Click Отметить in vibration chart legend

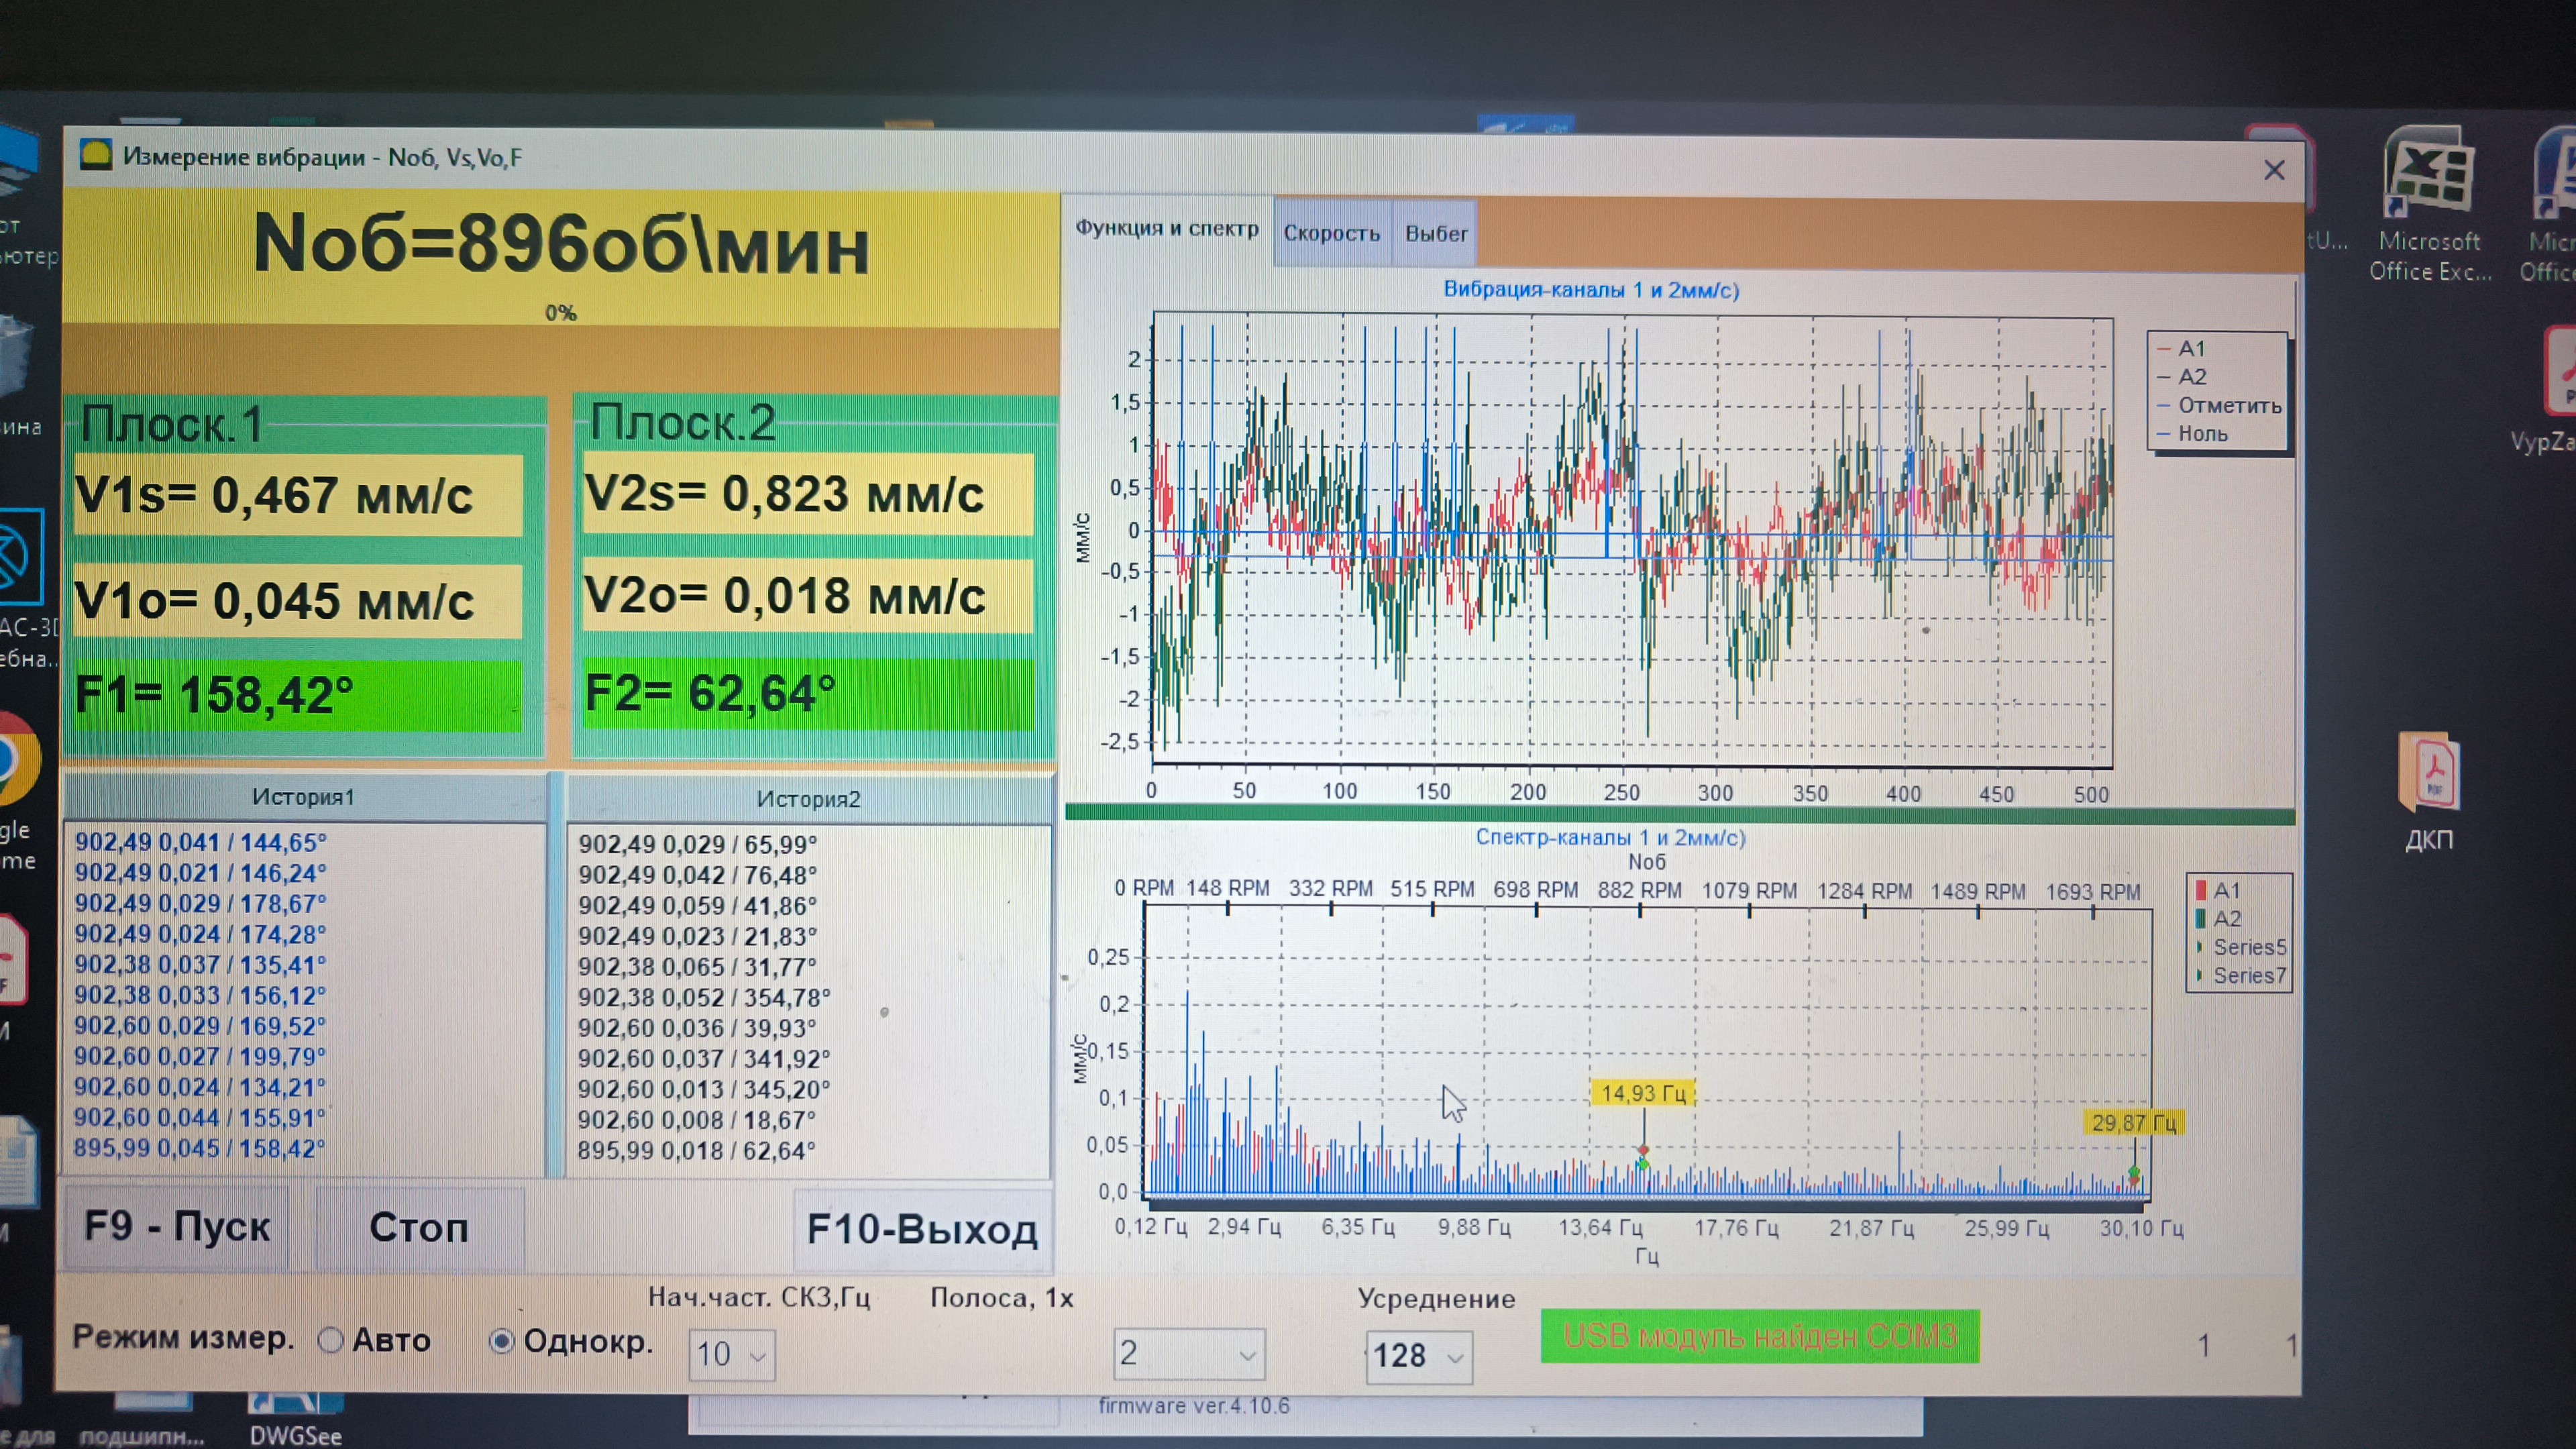2219,405
